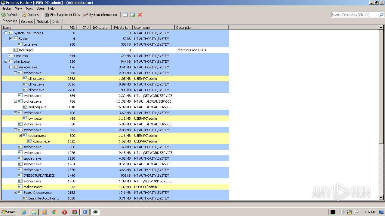The height and width of the screenshot is (216, 385).
Task: Open the View menu
Action: [18, 8]
